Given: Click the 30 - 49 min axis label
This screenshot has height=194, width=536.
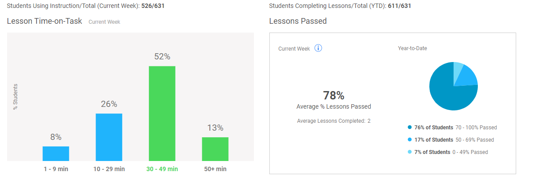Looking at the screenshot, I should [x=162, y=169].
